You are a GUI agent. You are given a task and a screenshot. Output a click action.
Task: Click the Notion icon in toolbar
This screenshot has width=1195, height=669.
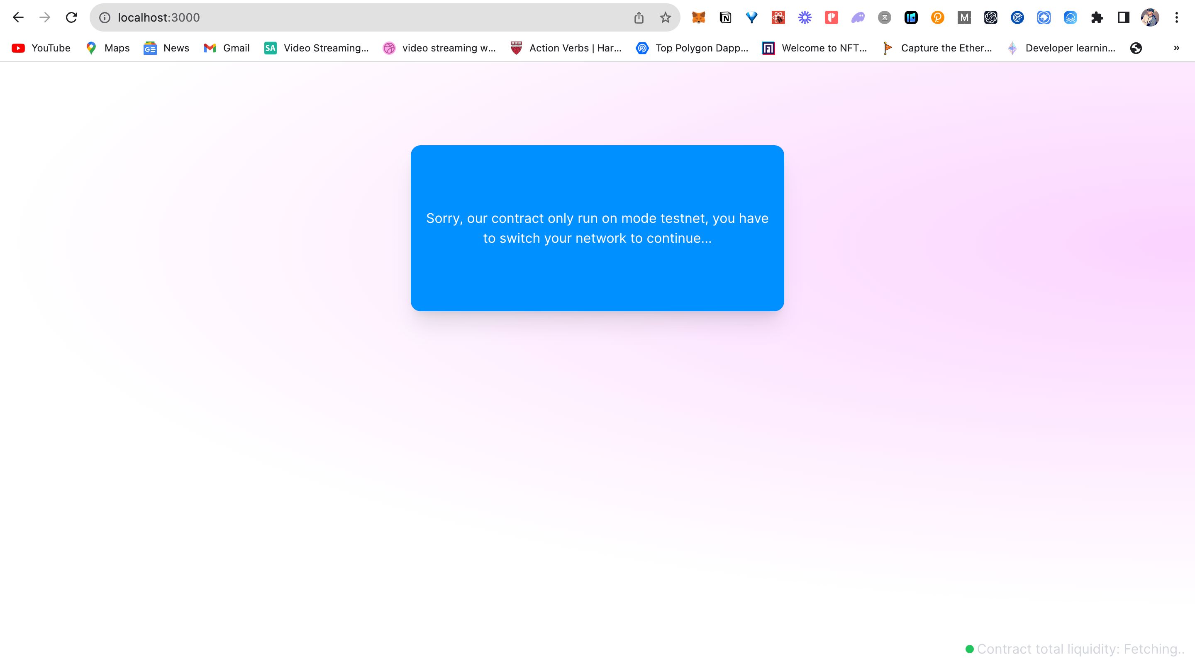pyautogui.click(x=725, y=17)
